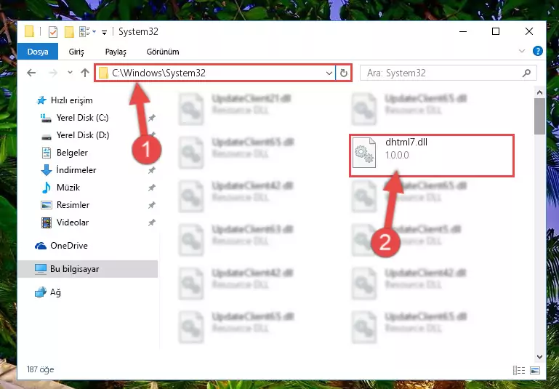Click the scrollbar down arrow

coord(540,356)
